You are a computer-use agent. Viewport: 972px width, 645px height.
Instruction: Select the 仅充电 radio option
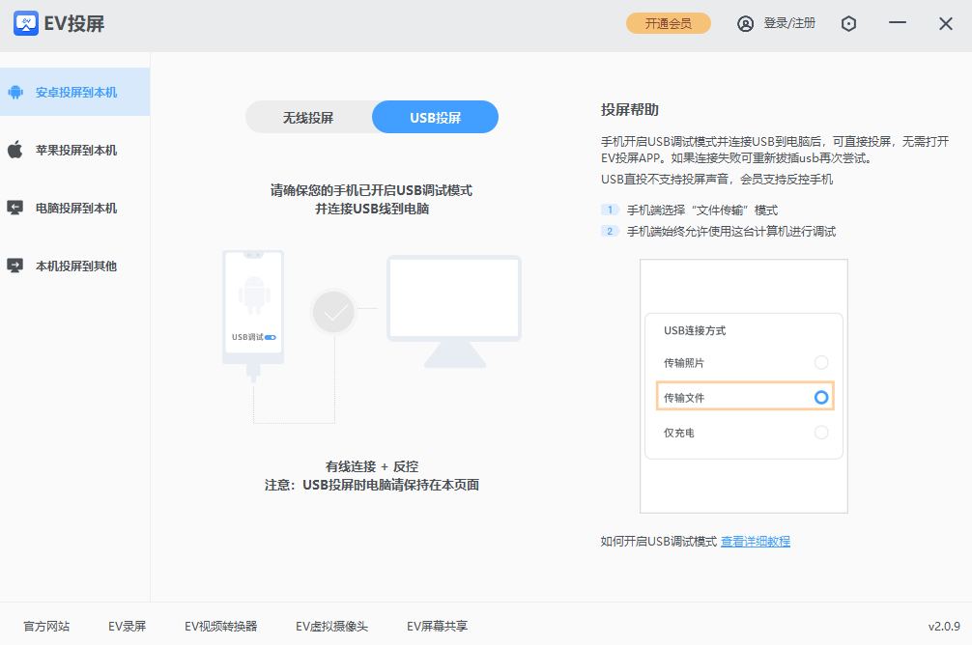coord(821,433)
